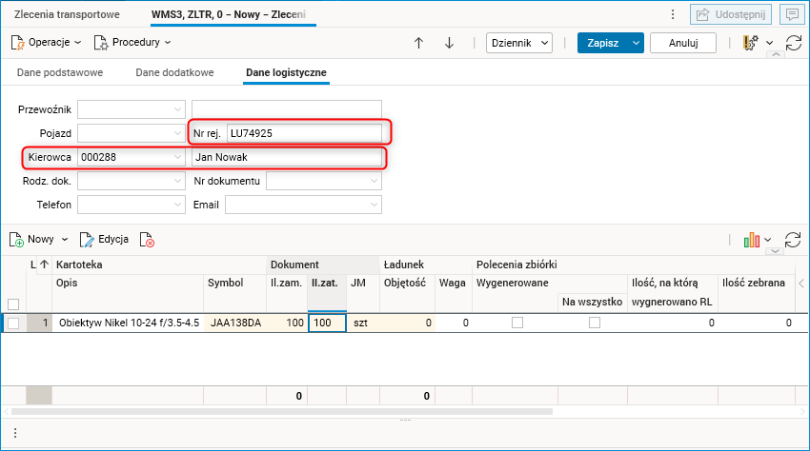Open the Nr dokumentu combo box

(324, 181)
